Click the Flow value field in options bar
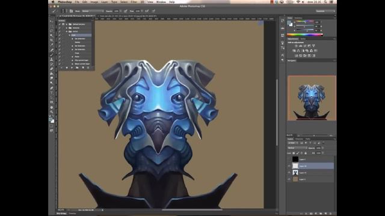The height and width of the screenshot is (216, 385). [138, 11]
